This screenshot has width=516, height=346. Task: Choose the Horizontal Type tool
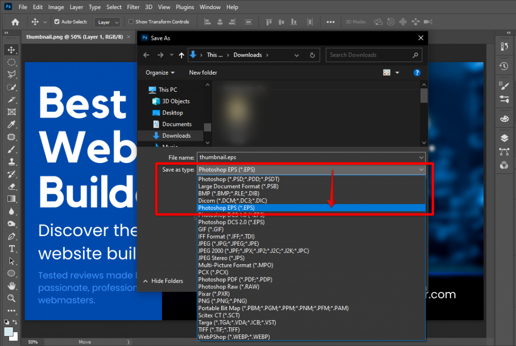[x=11, y=249]
